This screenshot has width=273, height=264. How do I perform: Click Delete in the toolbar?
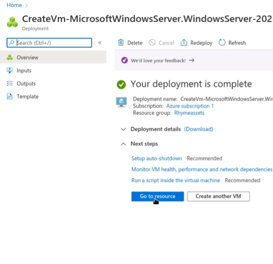130,42
